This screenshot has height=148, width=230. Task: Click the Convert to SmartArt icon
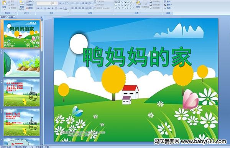[95, 8]
